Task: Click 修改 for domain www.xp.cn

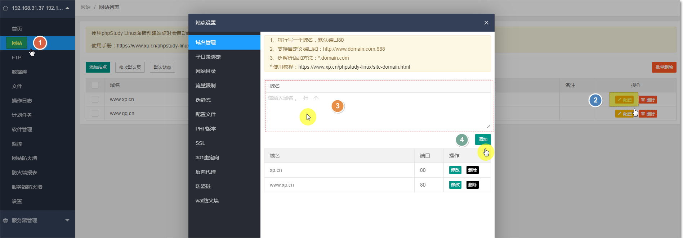Action: [x=455, y=185]
